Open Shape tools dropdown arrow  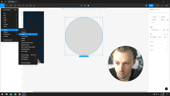coord(16,6)
